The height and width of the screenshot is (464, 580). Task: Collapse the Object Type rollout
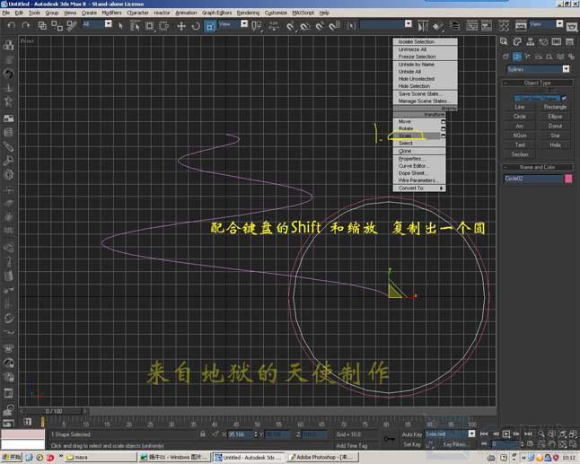point(538,83)
